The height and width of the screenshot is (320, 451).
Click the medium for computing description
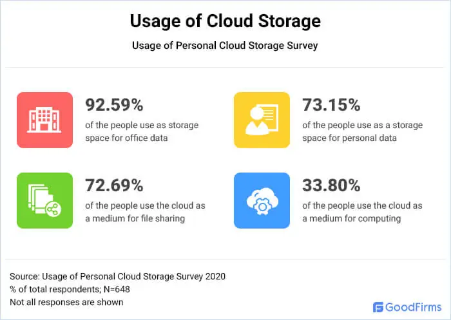(362, 212)
